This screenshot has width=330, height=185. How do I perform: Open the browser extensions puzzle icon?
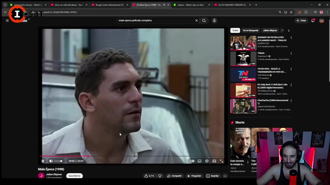tap(306, 12)
